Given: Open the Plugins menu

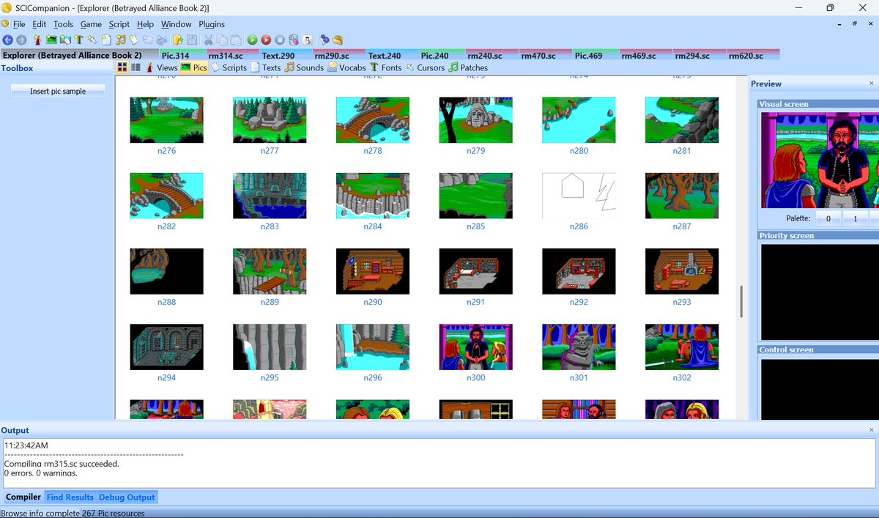Looking at the screenshot, I should coord(212,24).
